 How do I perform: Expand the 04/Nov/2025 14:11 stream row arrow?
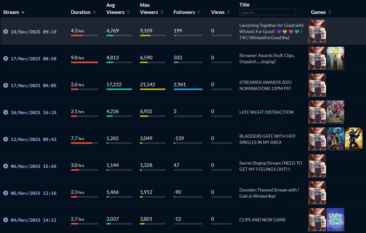(x=6, y=220)
